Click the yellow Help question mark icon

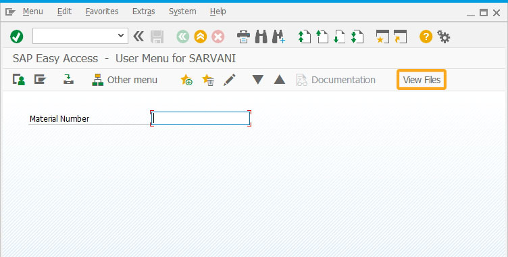[x=426, y=37]
